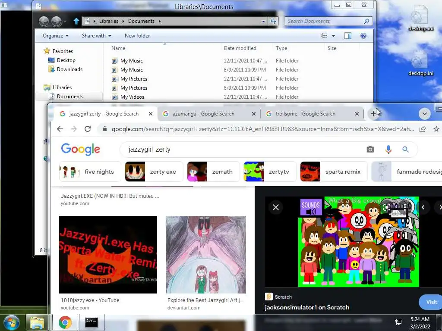The image size is (442, 331).
Task: Open Chrome tab search chevron
Action: tap(425, 114)
